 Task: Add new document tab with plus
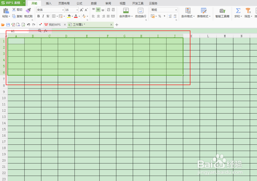click(117, 25)
